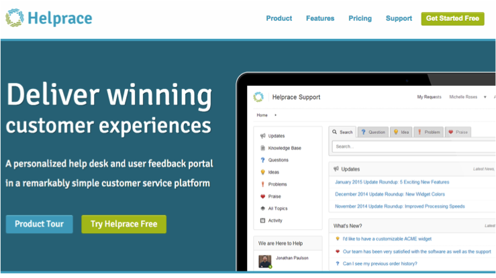Image resolution: width=496 pixels, height=278 pixels.
Task: Open Pricing in the top navigation
Action: coord(360,19)
